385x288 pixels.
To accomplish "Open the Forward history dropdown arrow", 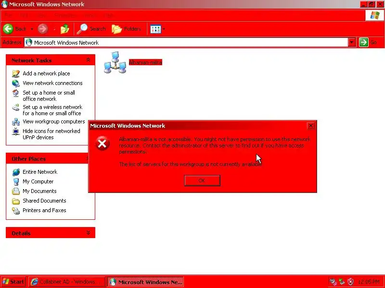I will pos(54,29).
